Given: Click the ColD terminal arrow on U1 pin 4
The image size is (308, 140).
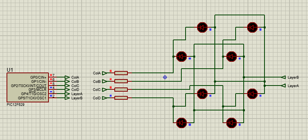Looking at the screenshot, I should coord(67,90).
